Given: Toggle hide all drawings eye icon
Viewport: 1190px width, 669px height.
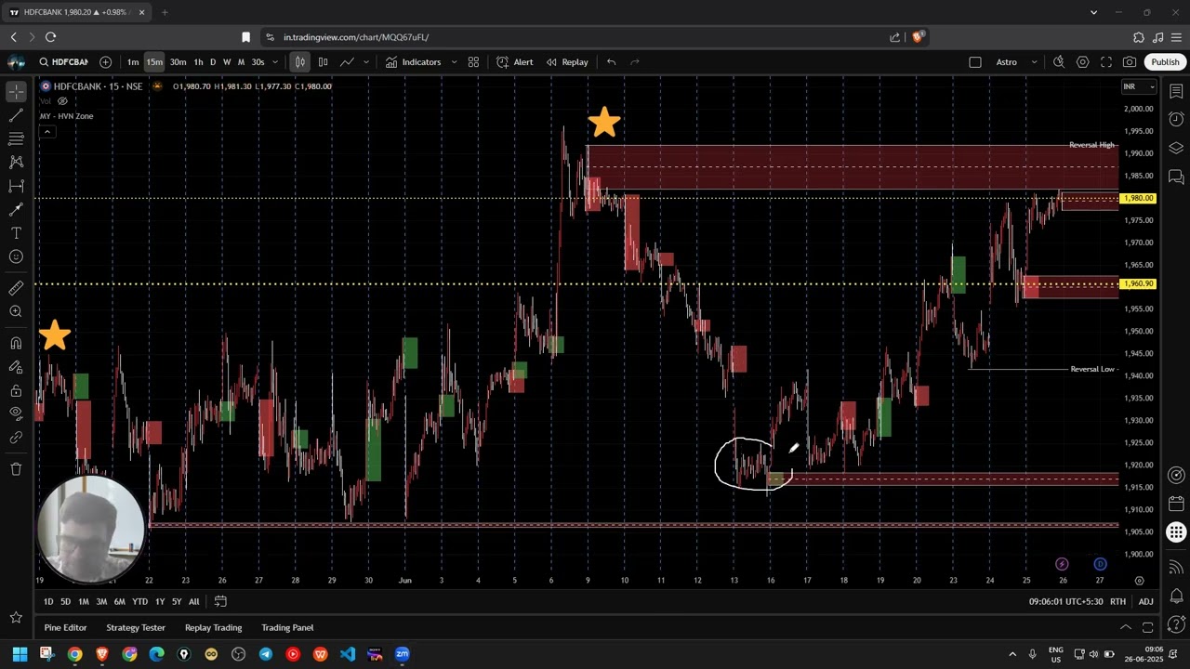Looking at the screenshot, I should click(x=16, y=413).
